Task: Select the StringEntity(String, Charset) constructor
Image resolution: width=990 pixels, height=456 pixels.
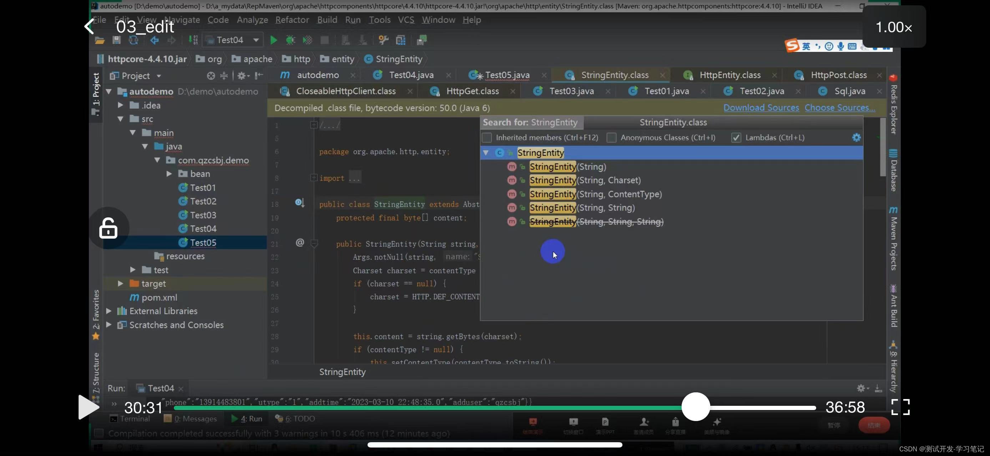Action: [x=585, y=180]
